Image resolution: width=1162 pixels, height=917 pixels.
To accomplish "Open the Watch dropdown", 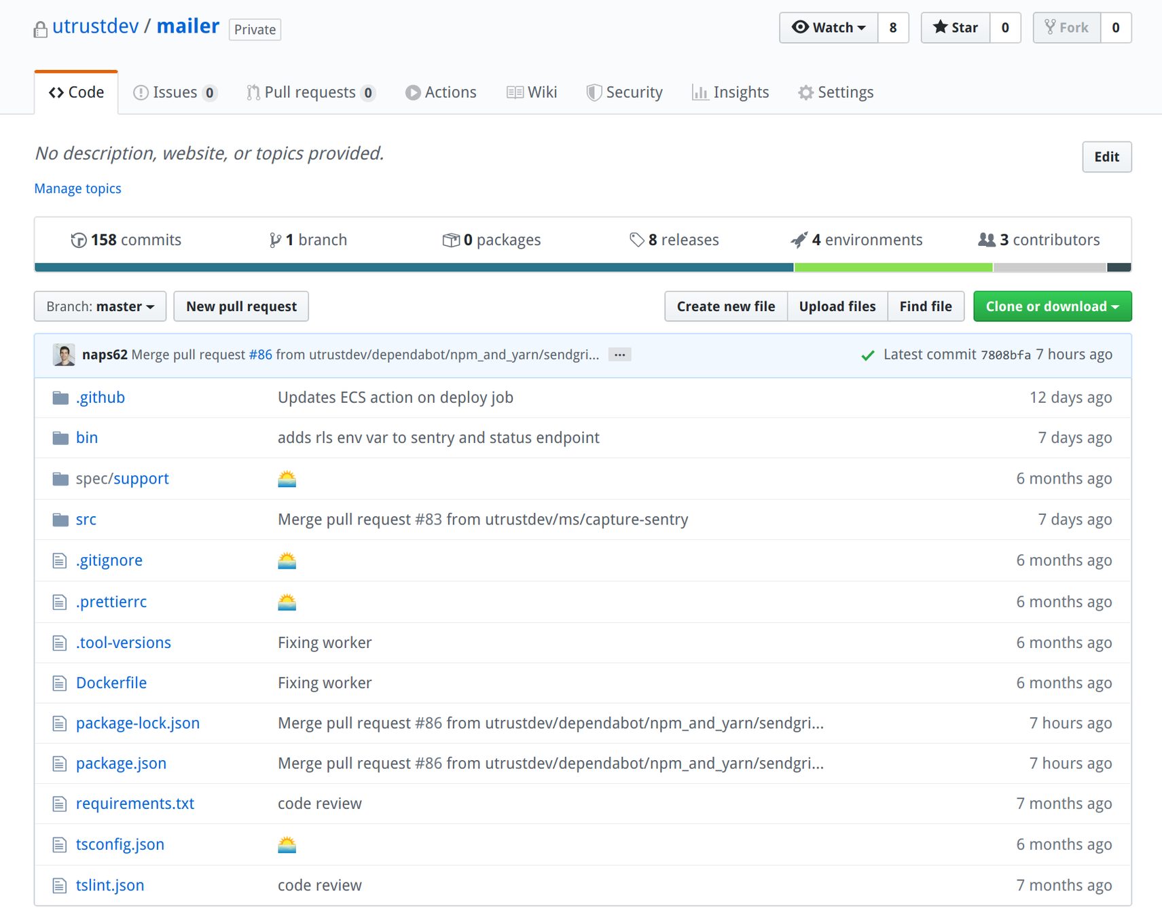I will (829, 28).
